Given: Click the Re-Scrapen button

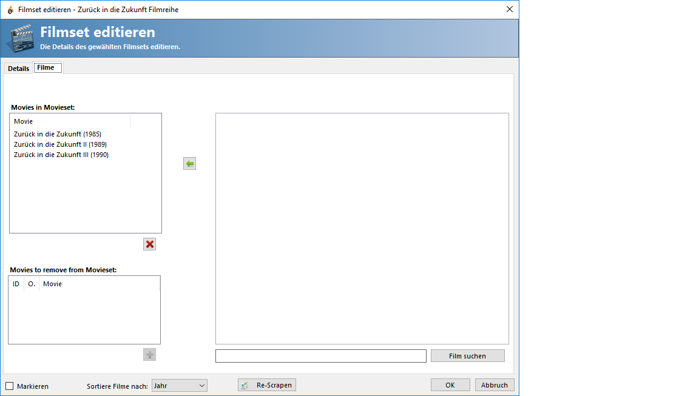Looking at the screenshot, I should 267,385.
